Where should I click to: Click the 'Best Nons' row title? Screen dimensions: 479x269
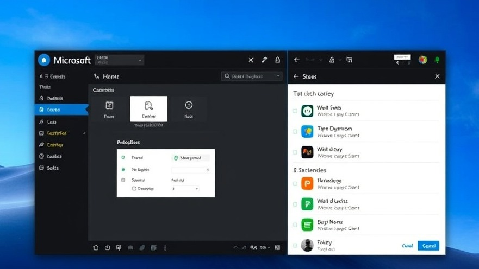pyautogui.click(x=330, y=222)
